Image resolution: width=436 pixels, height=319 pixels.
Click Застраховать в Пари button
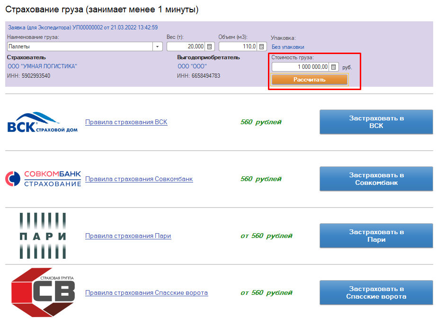[x=376, y=236]
